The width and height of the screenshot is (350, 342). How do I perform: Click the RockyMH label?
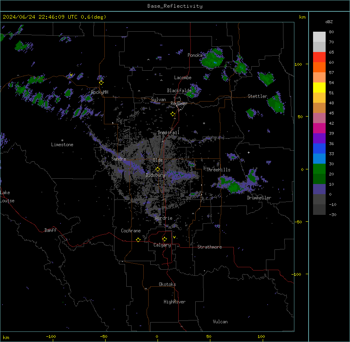tap(99, 92)
